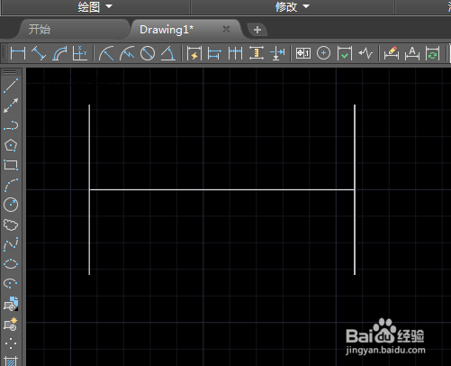This screenshot has width=451, height=366.
Task: Select the Point tool
Action: (11, 343)
